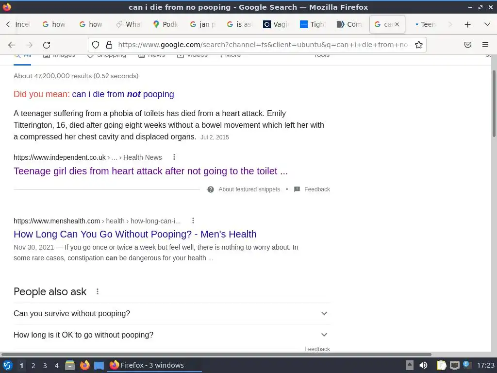Expand 'Can you survive without pooping?' question
Viewport: 497px width, 373px height.
point(172,313)
